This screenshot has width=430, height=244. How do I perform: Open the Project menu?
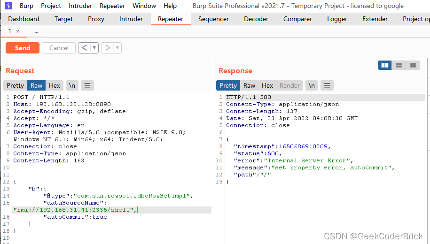coord(51,6)
